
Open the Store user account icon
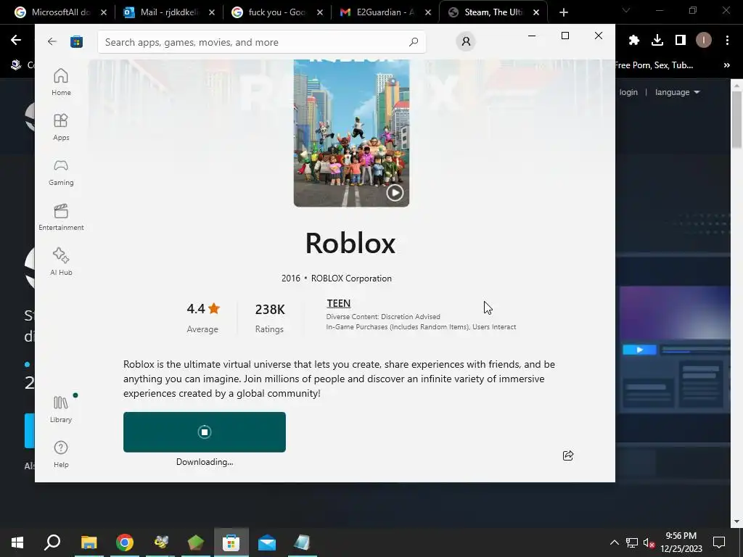466,41
